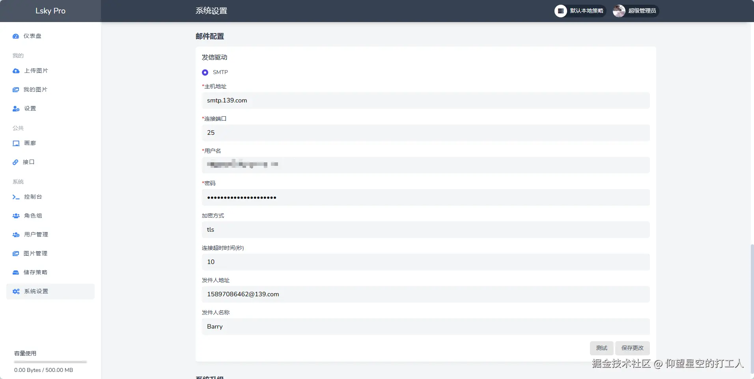Select the SMTP mail driver radio button
Screen dimensions: 754x379
tap(205, 72)
